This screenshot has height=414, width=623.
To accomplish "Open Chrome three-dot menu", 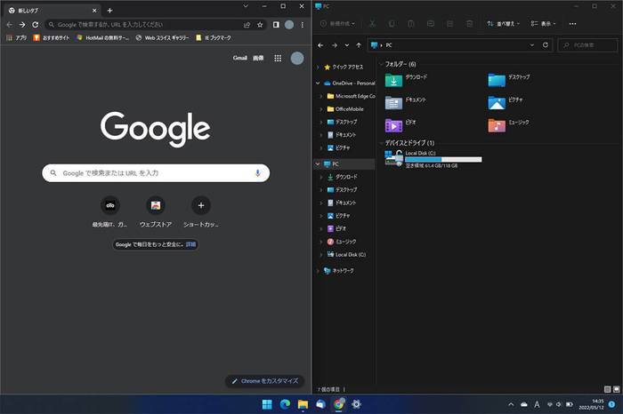I will (x=303, y=25).
